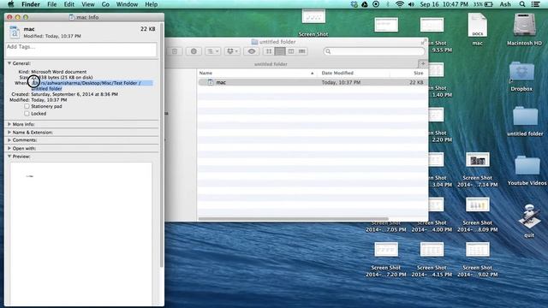The image size is (548, 308).
Task: Switch to Cover Flow view in Finder
Action: (x=302, y=51)
